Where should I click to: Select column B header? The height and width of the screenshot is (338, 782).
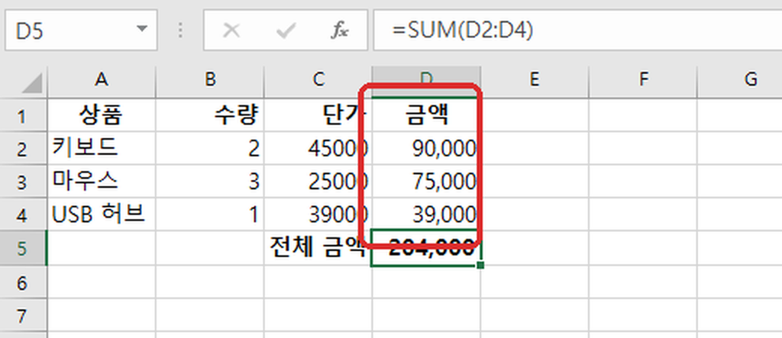[x=210, y=80]
